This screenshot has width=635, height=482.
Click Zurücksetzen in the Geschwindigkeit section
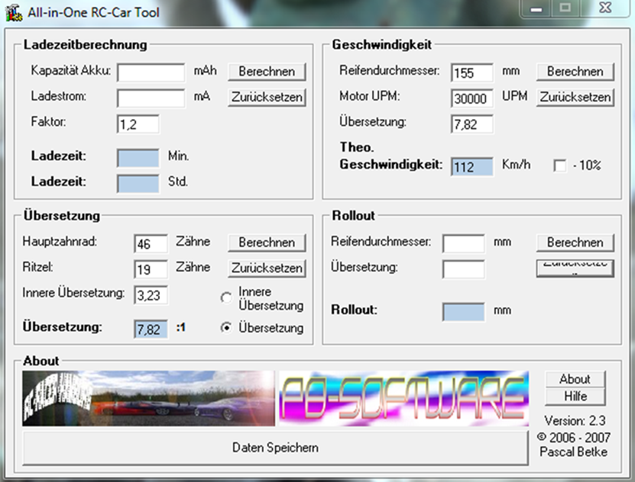click(x=575, y=98)
